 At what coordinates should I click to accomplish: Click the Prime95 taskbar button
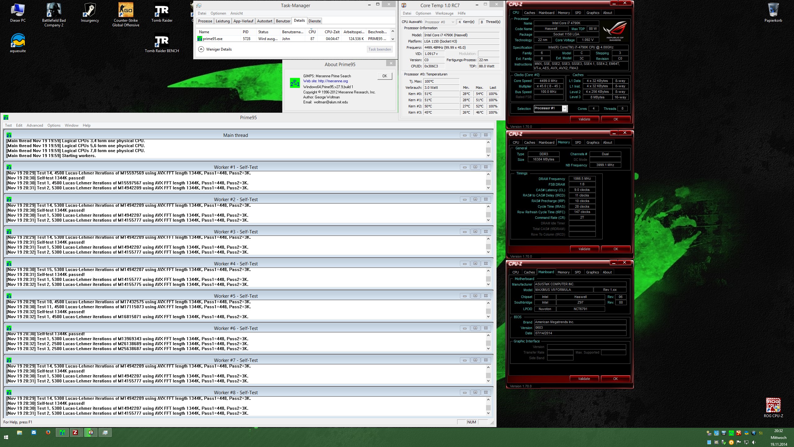(x=63, y=432)
